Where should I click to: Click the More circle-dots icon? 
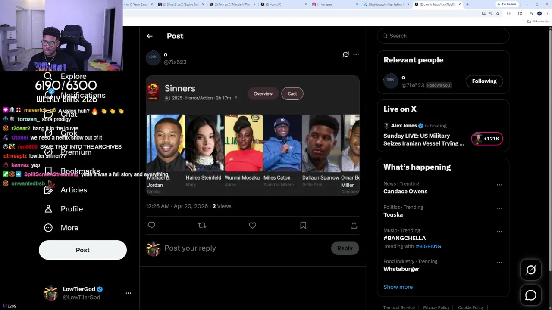click(x=48, y=228)
